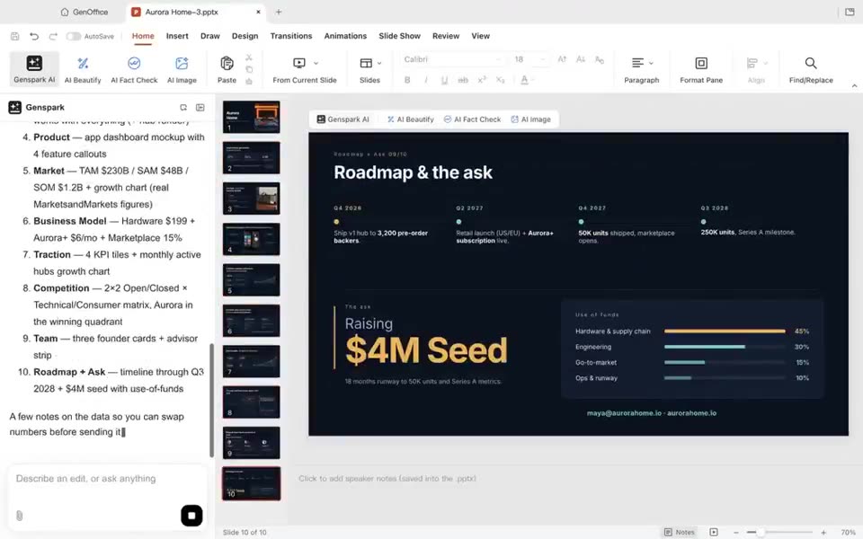This screenshot has width=863, height=539.
Task: Open the font color dropdown
Action: click(x=533, y=80)
